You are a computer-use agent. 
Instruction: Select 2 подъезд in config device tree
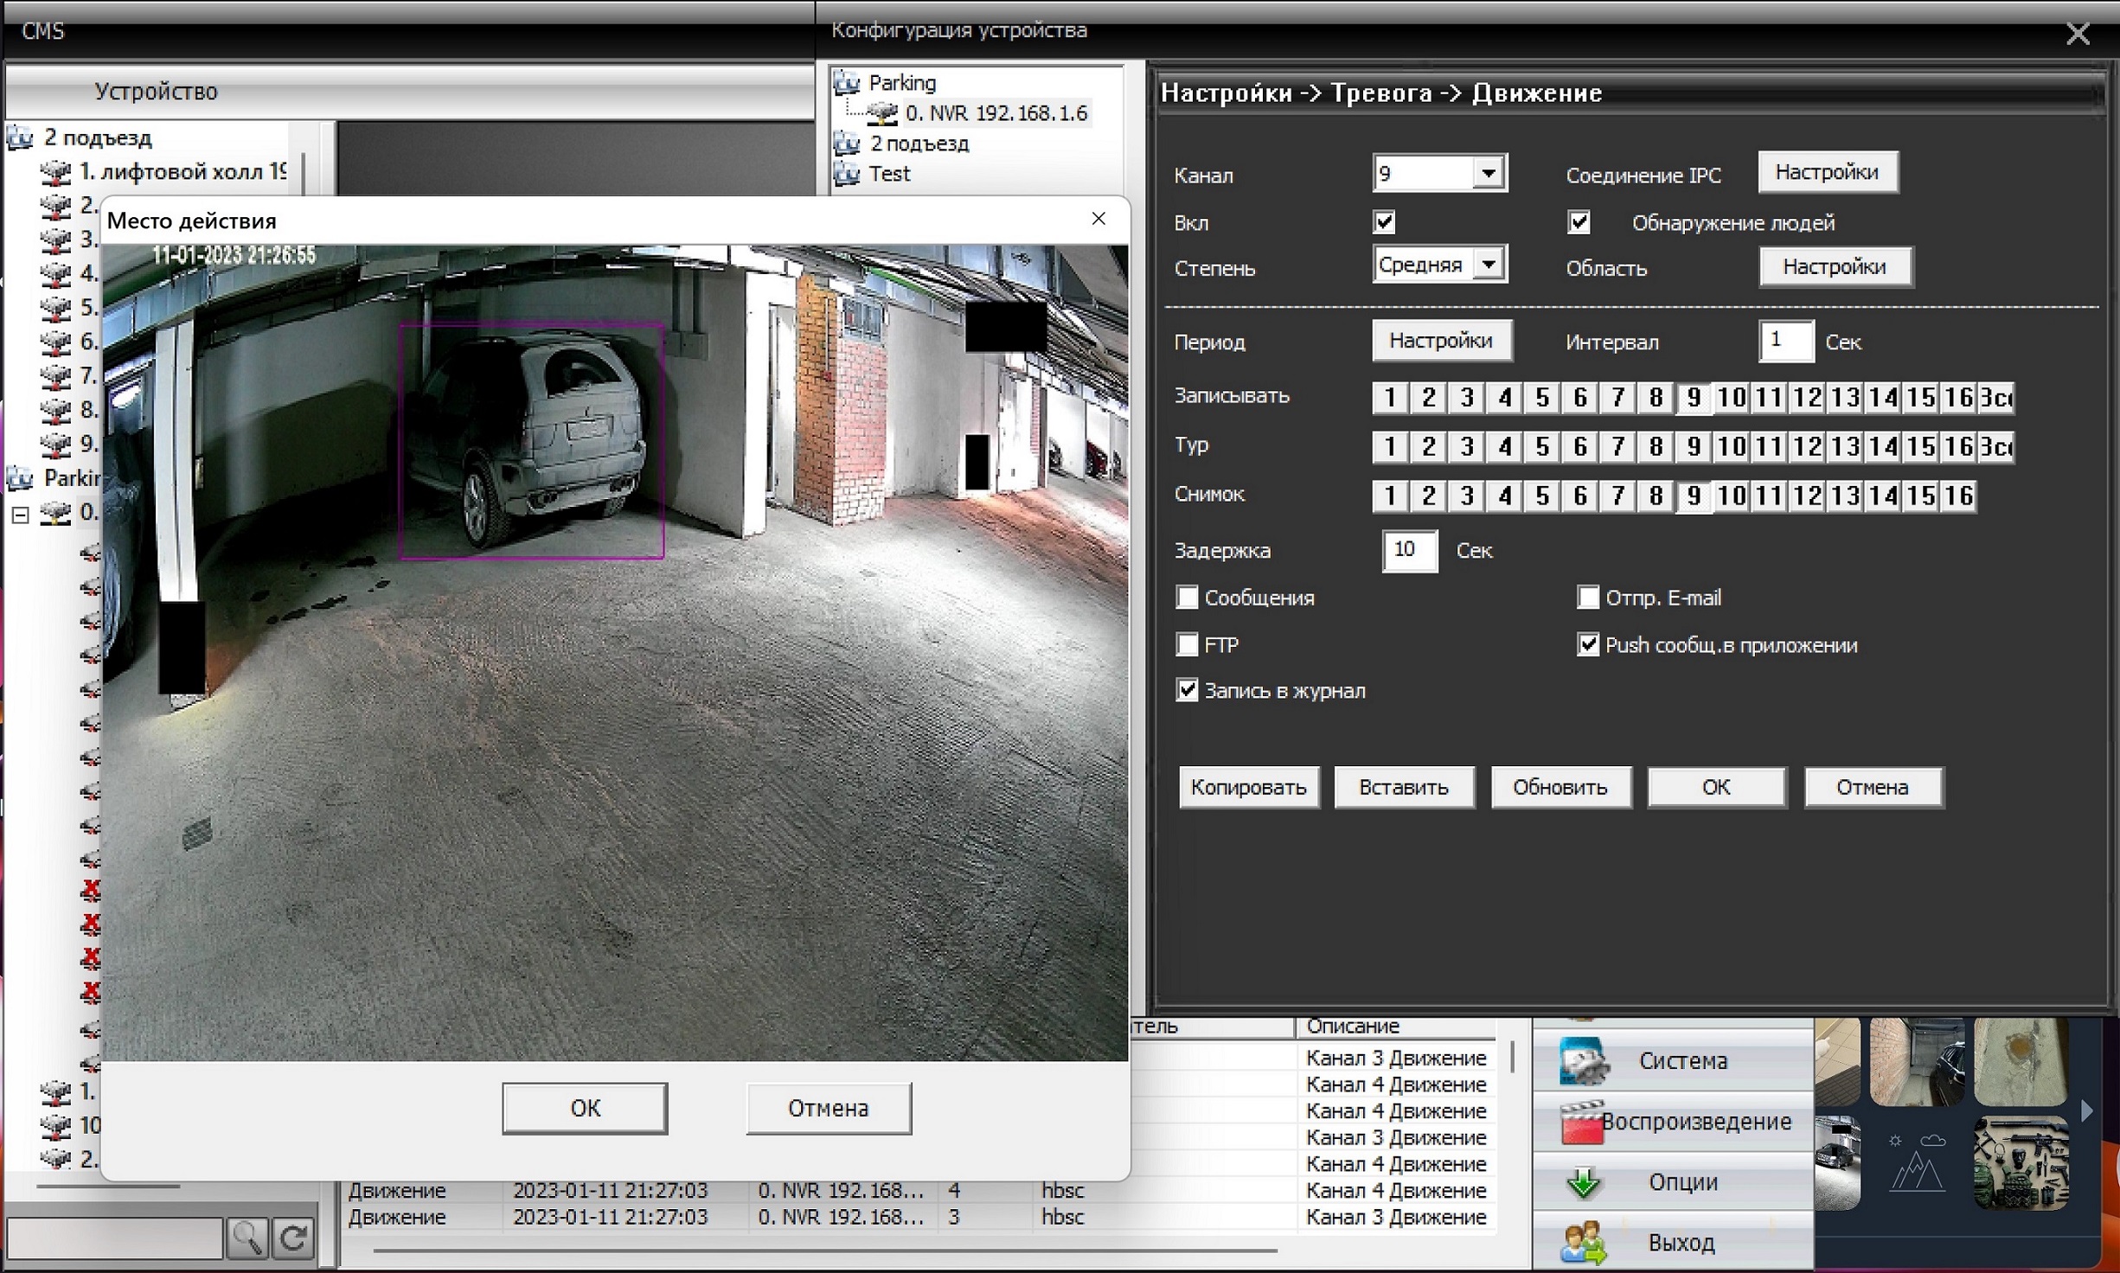[919, 144]
